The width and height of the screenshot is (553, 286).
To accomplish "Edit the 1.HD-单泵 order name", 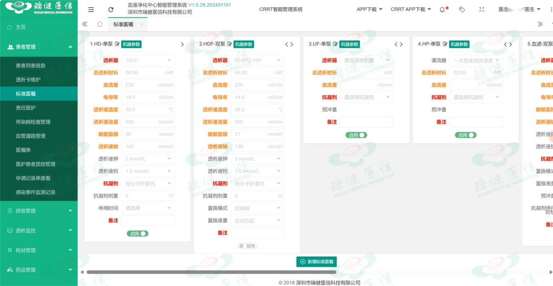I will pyautogui.click(x=117, y=44).
